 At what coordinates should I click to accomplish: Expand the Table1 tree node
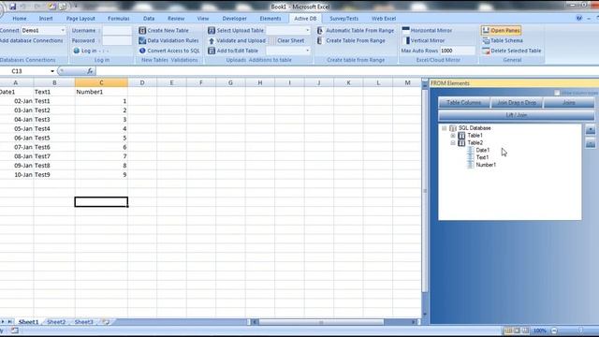click(x=453, y=135)
